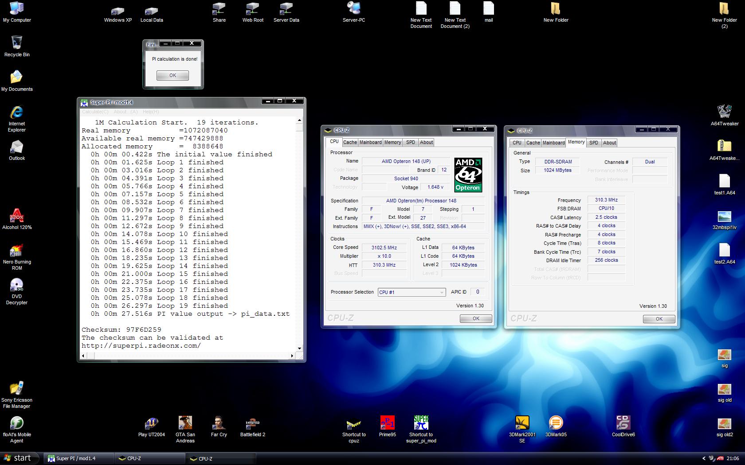This screenshot has height=465, width=745.
Task: Select the second CPU-Z taskbar button
Action: coord(221,458)
